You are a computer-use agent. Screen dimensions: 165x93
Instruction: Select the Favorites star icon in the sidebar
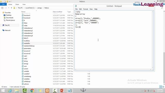tap(3, 13)
